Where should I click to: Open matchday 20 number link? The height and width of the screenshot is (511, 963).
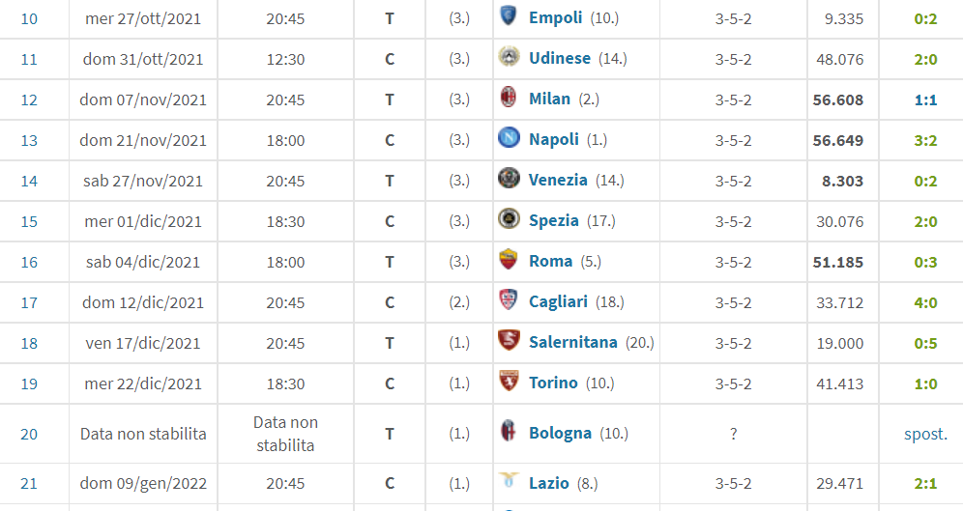29,435
